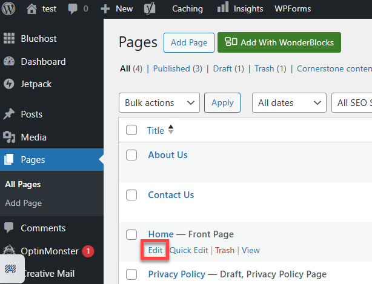This screenshot has height=284, width=372.
Task: Open the Privacy Policy page title
Action: coord(176,274)
